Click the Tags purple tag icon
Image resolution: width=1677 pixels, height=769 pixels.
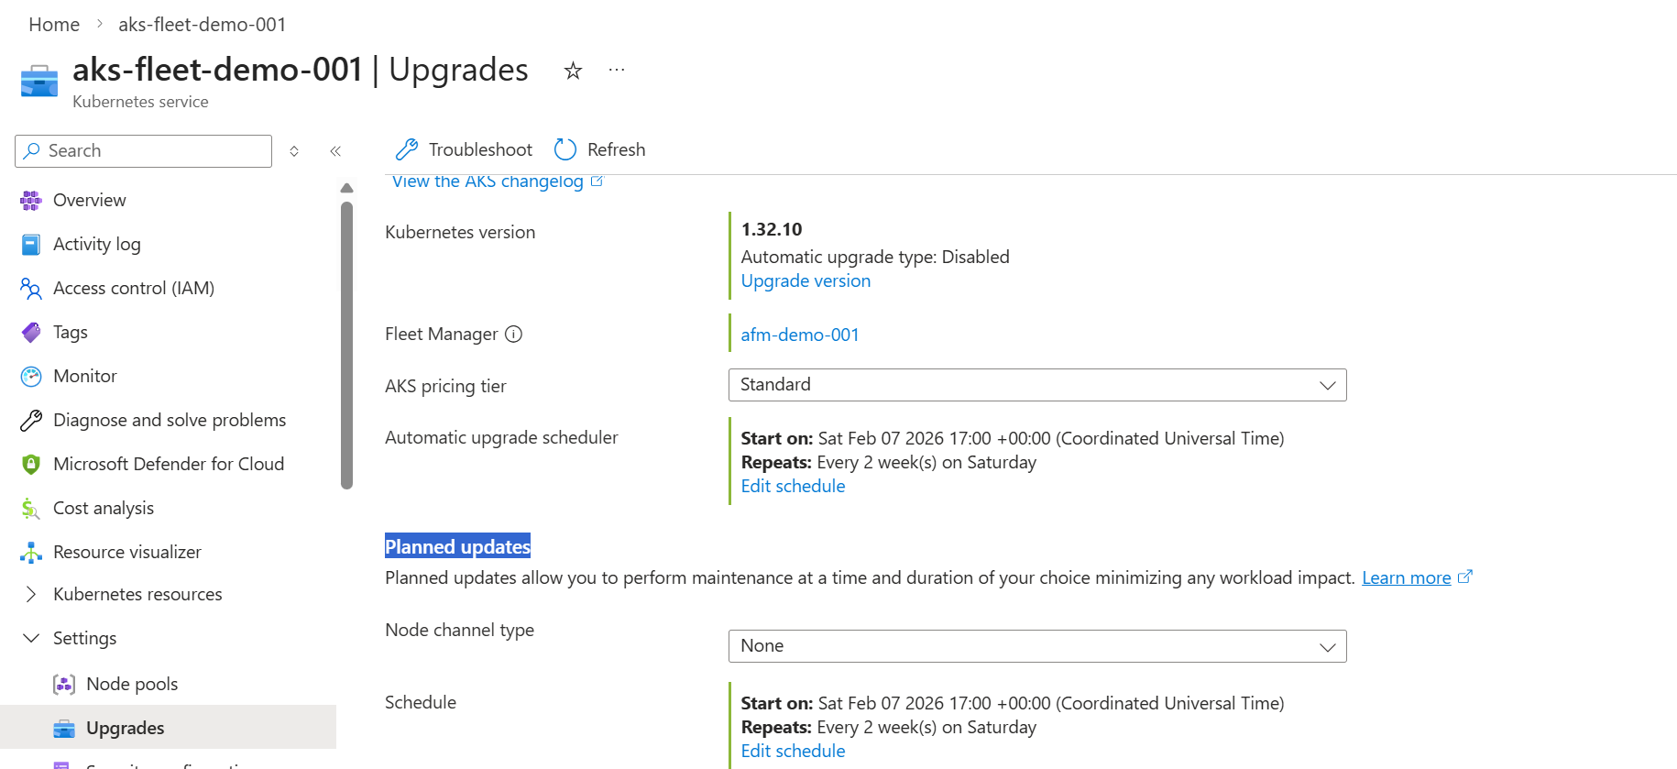(x=31, y=332)
